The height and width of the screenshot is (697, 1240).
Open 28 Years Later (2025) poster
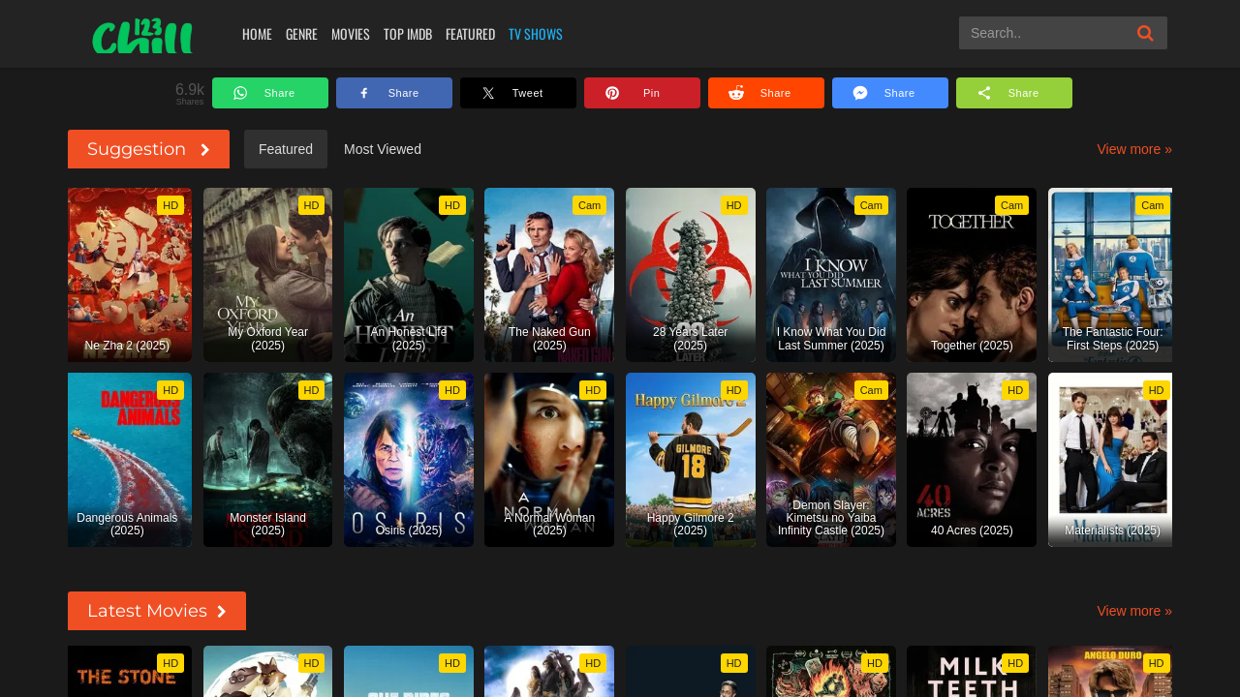(691, 275)
